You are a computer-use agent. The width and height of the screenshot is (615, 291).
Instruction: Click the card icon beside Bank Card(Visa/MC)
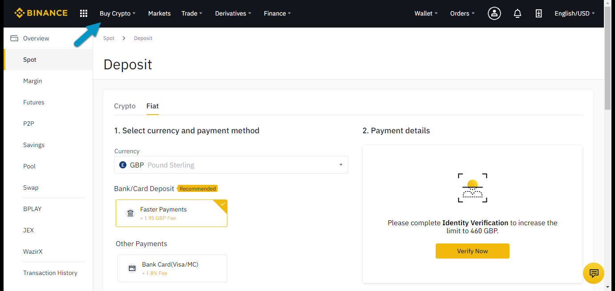coord(132,268)
